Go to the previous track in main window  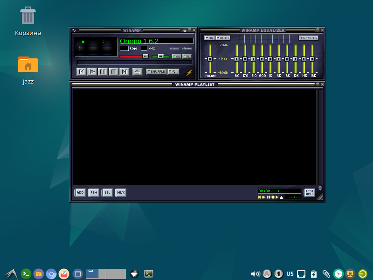(81, 72)
